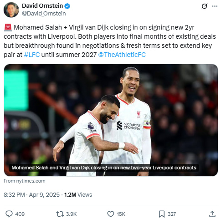This screenshot has height=219, width=221.
Task: Click the blue verified badge
Action: [x=67, y=6]
